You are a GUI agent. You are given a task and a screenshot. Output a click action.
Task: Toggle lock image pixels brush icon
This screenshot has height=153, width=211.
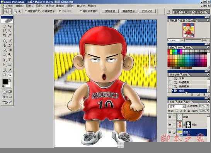tap(181, 111)
